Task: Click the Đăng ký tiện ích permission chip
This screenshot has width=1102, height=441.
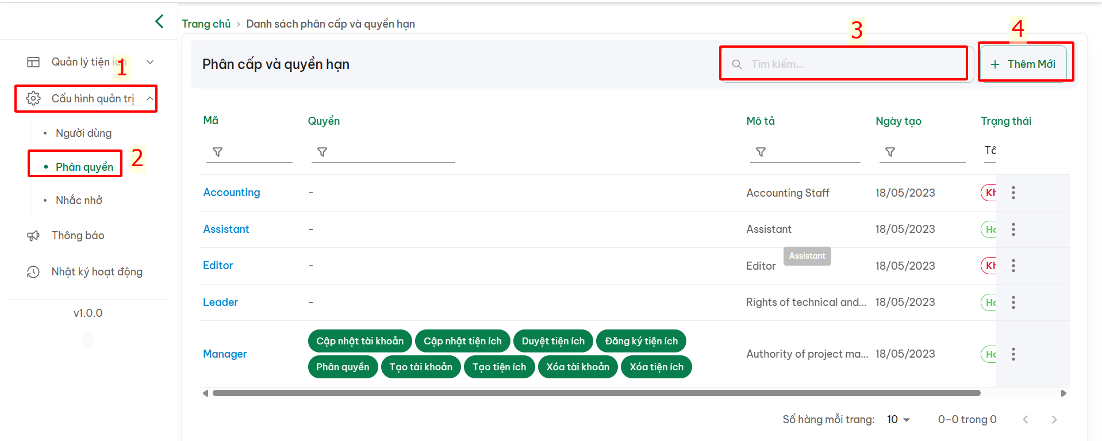Action: click(642, 341)
